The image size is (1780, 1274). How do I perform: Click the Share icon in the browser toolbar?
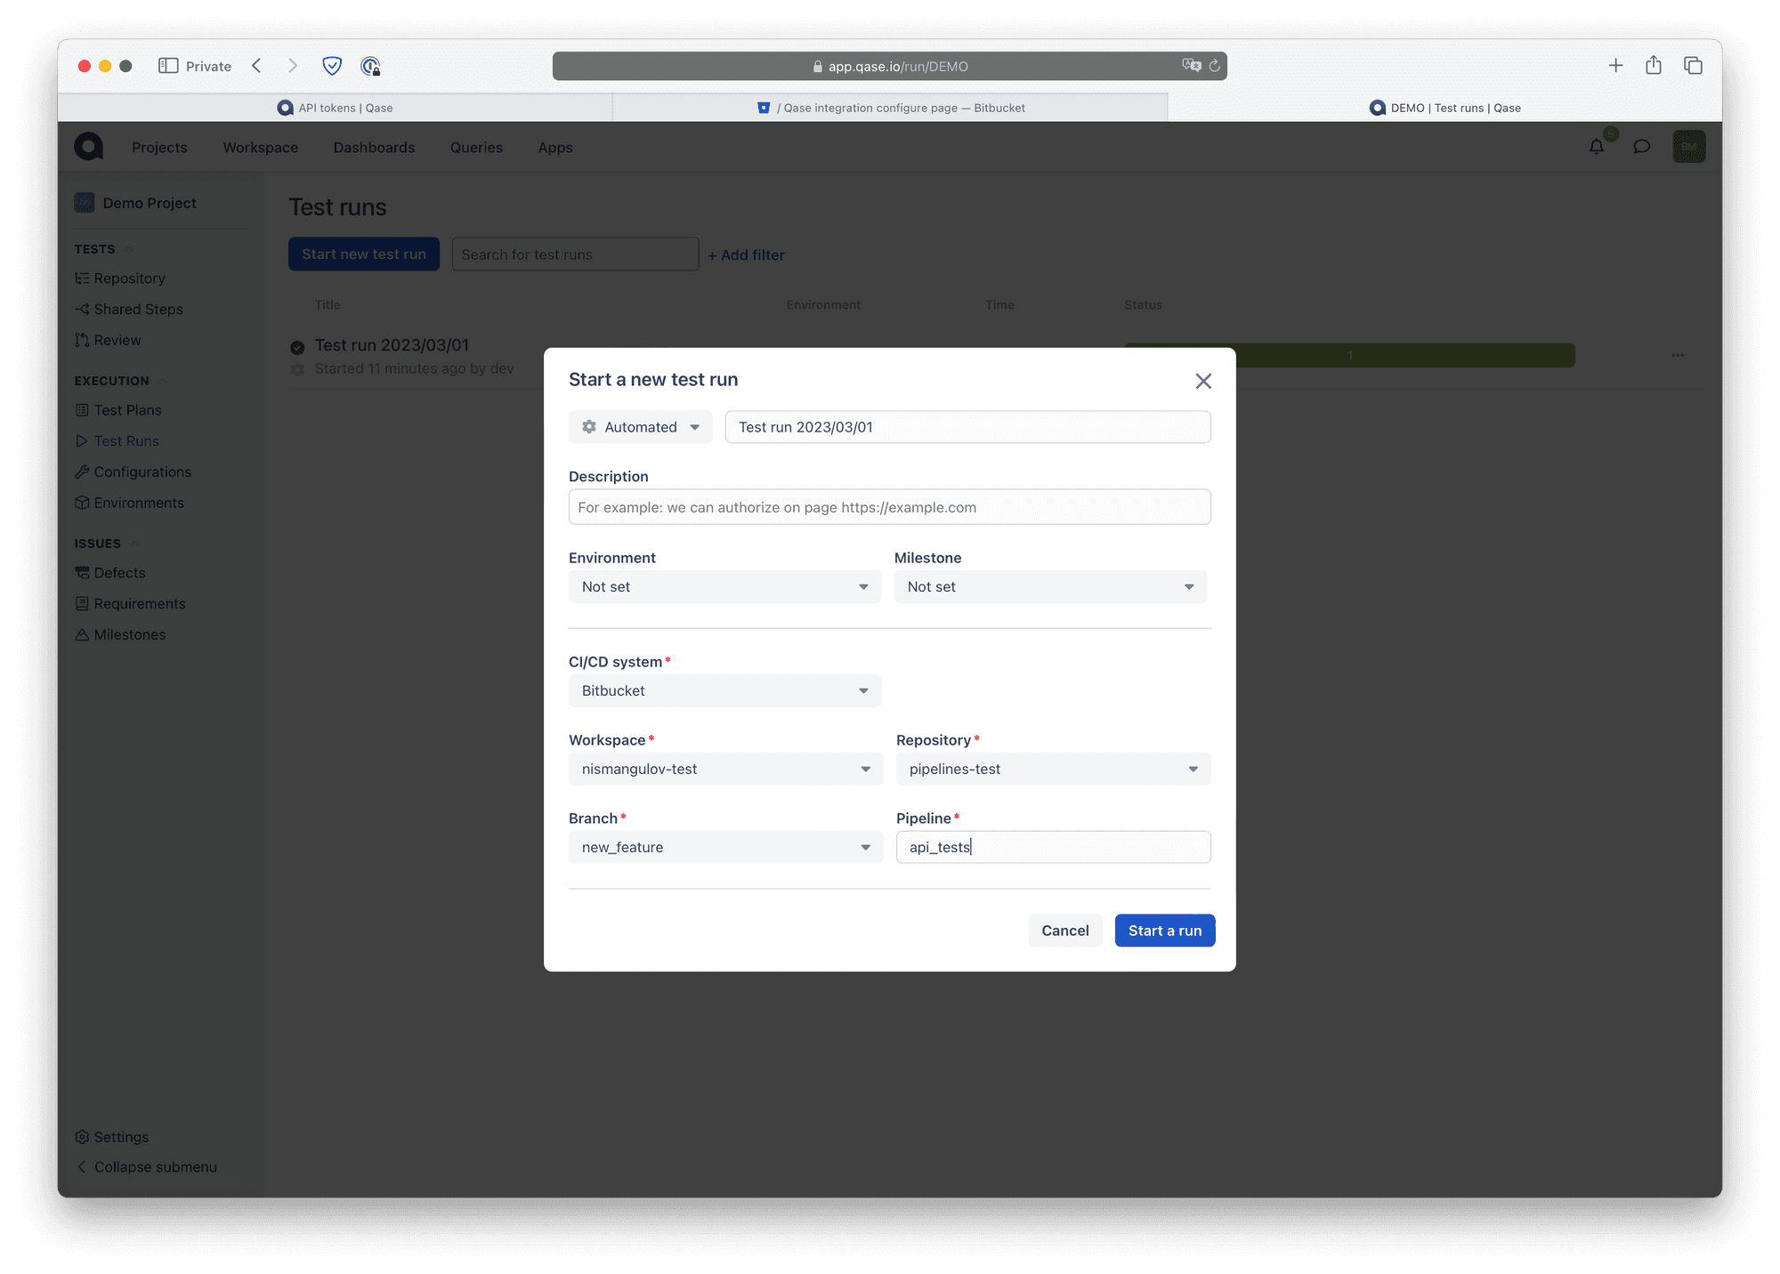1654,65
